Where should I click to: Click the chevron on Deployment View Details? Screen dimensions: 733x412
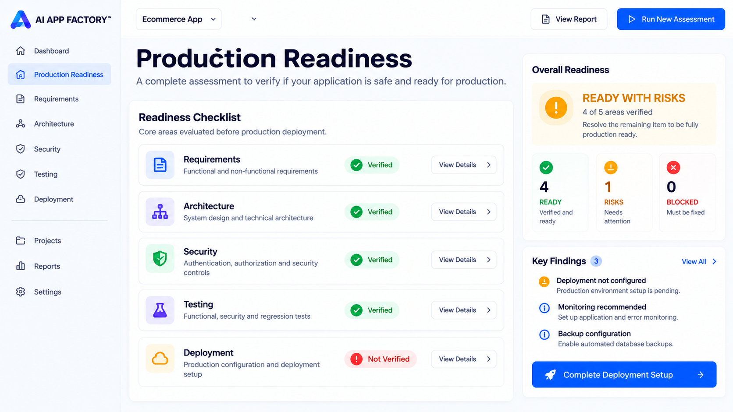coord(489,359)
